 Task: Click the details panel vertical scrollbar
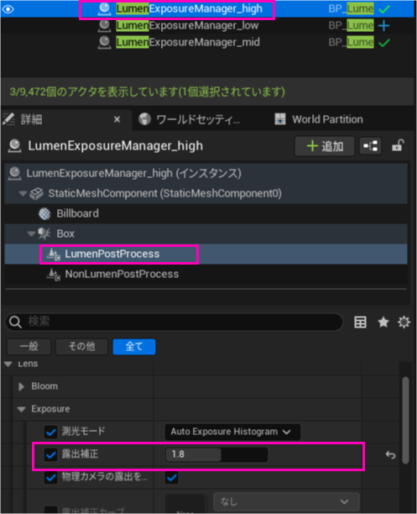405,421
